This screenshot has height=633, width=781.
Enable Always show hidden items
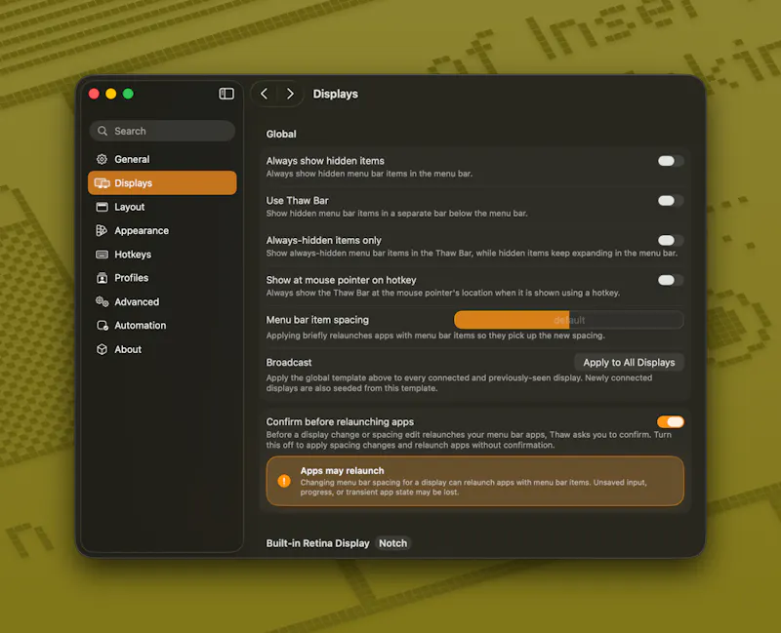coord(671,161)
